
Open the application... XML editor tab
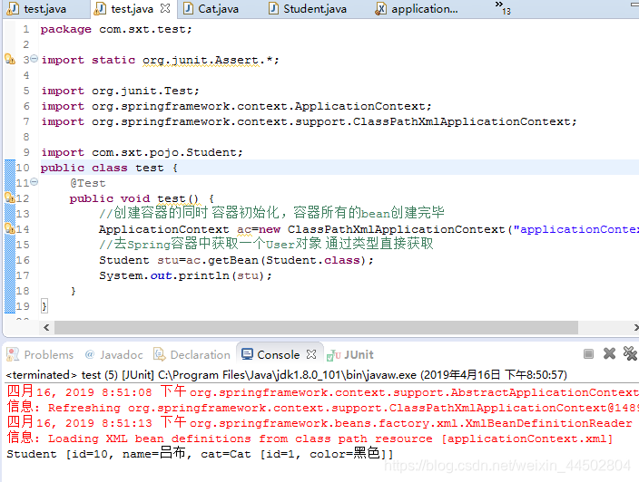click(418, 8)
